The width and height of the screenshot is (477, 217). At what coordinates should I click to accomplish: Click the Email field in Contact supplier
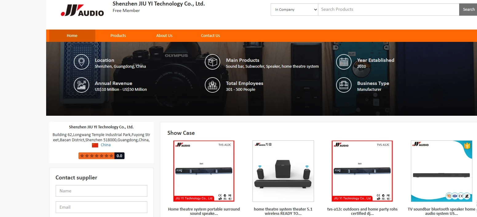101,207
